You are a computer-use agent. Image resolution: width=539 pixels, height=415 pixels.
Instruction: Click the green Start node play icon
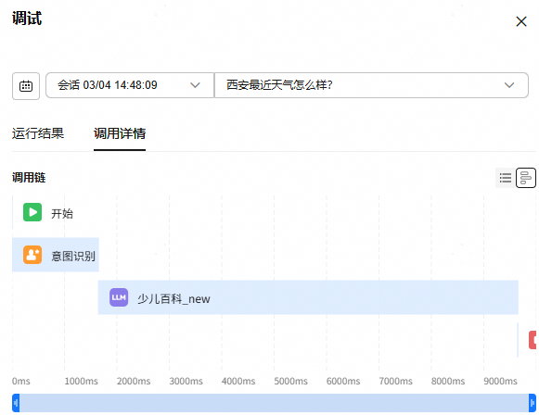coord(32,212)
